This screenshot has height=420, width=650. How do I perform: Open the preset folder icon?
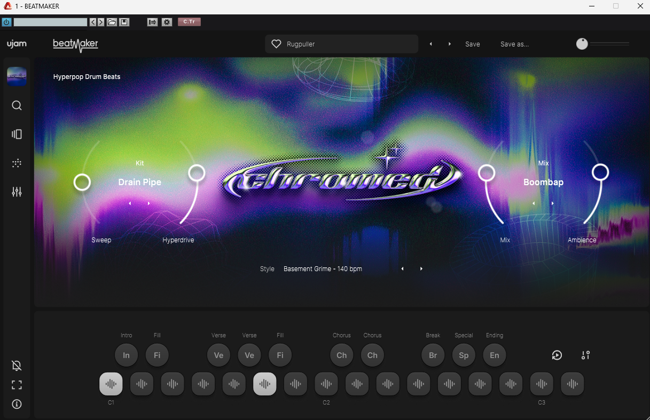112,22
